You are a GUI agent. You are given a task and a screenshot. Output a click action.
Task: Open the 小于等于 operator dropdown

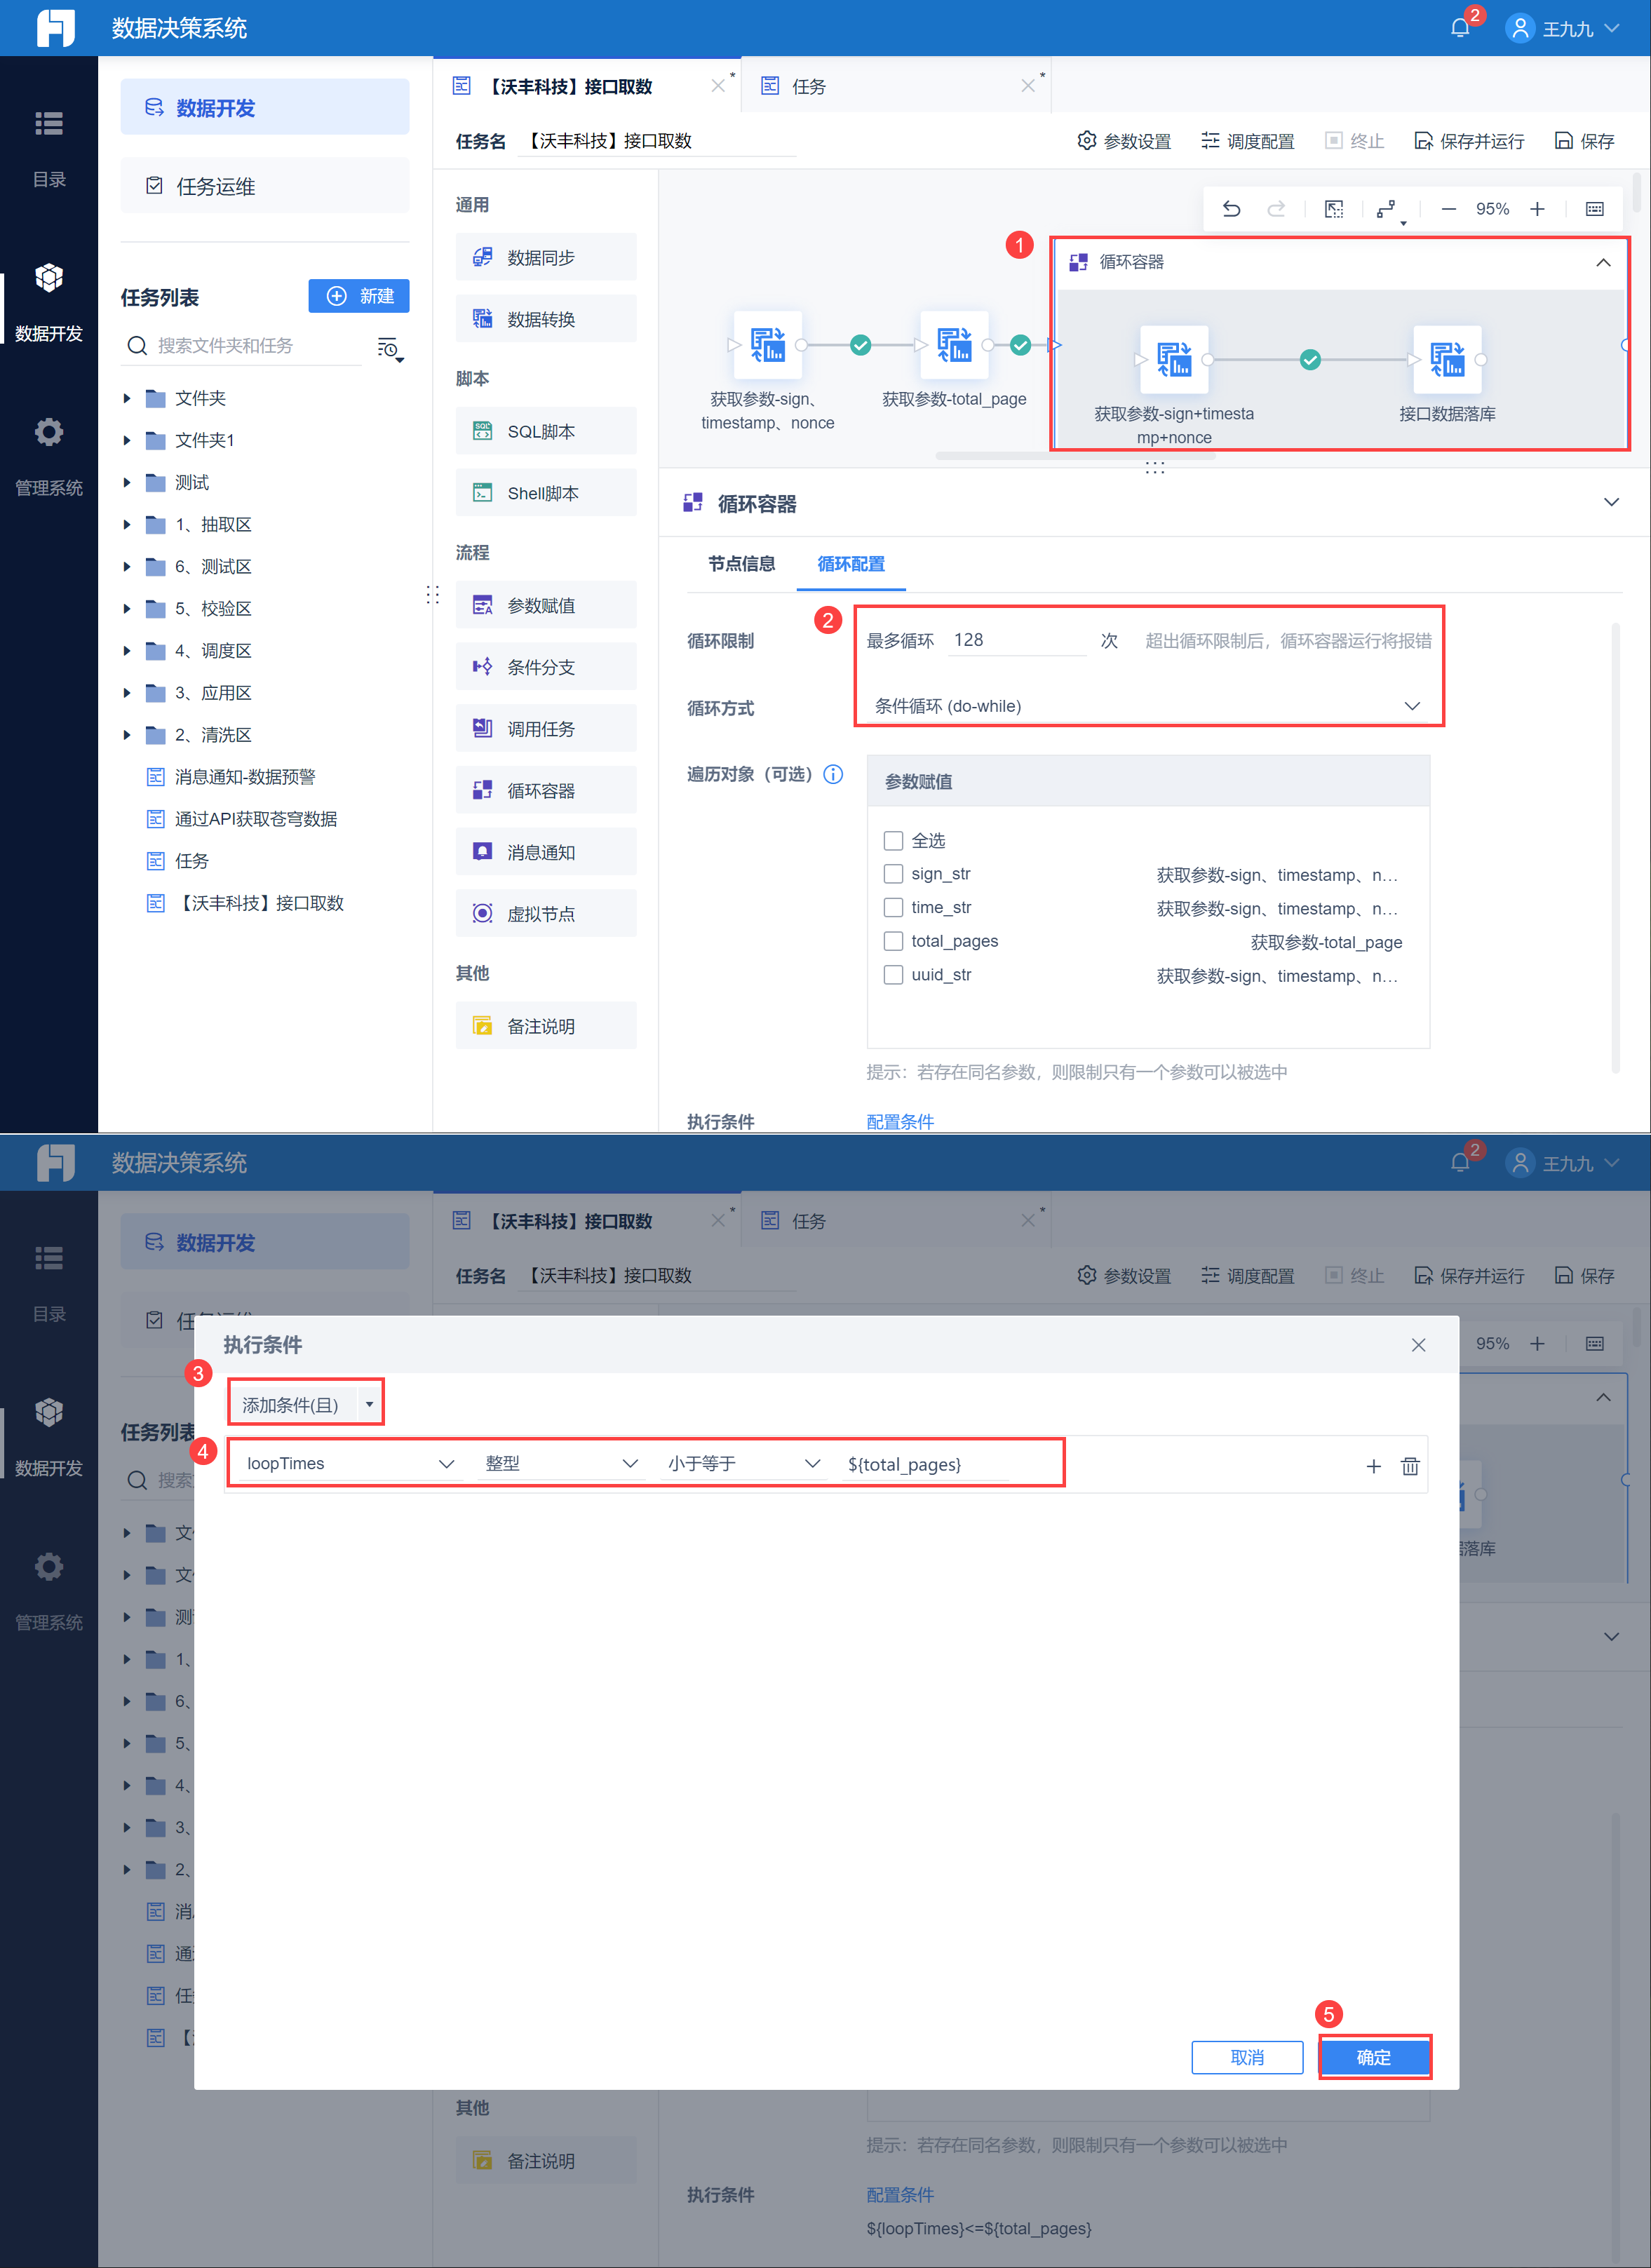click(x=743, y=1464)
